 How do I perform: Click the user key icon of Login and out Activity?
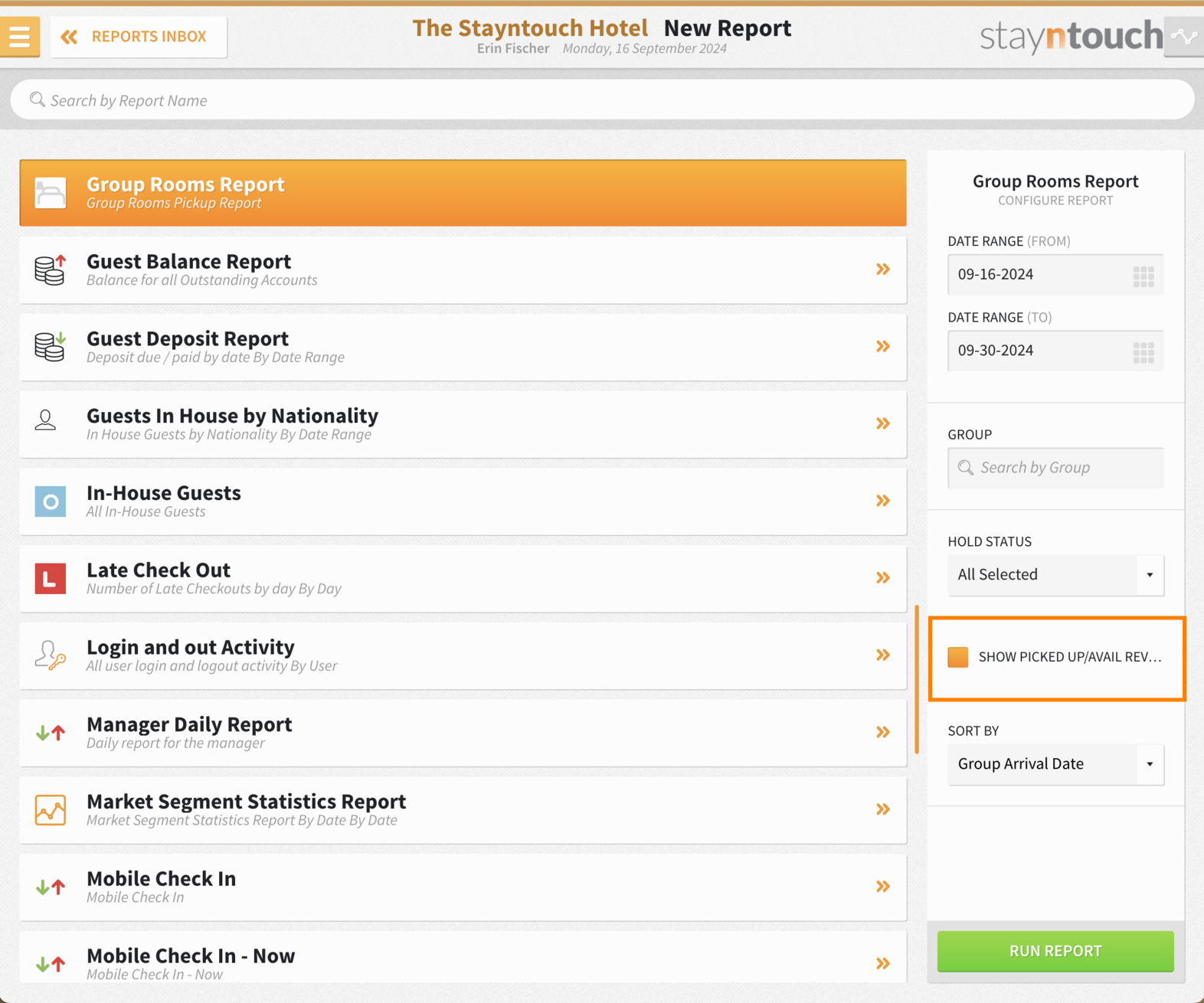click(x=51, y=655)
